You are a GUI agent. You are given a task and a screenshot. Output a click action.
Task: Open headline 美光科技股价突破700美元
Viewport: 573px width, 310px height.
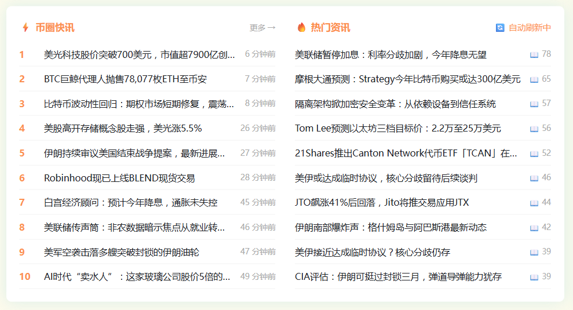[139, 55]
